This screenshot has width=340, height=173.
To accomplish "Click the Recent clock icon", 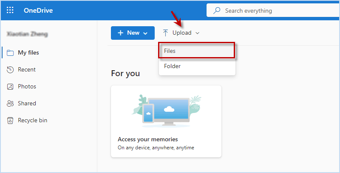I will pyautogui.click(x=10, y=70).
